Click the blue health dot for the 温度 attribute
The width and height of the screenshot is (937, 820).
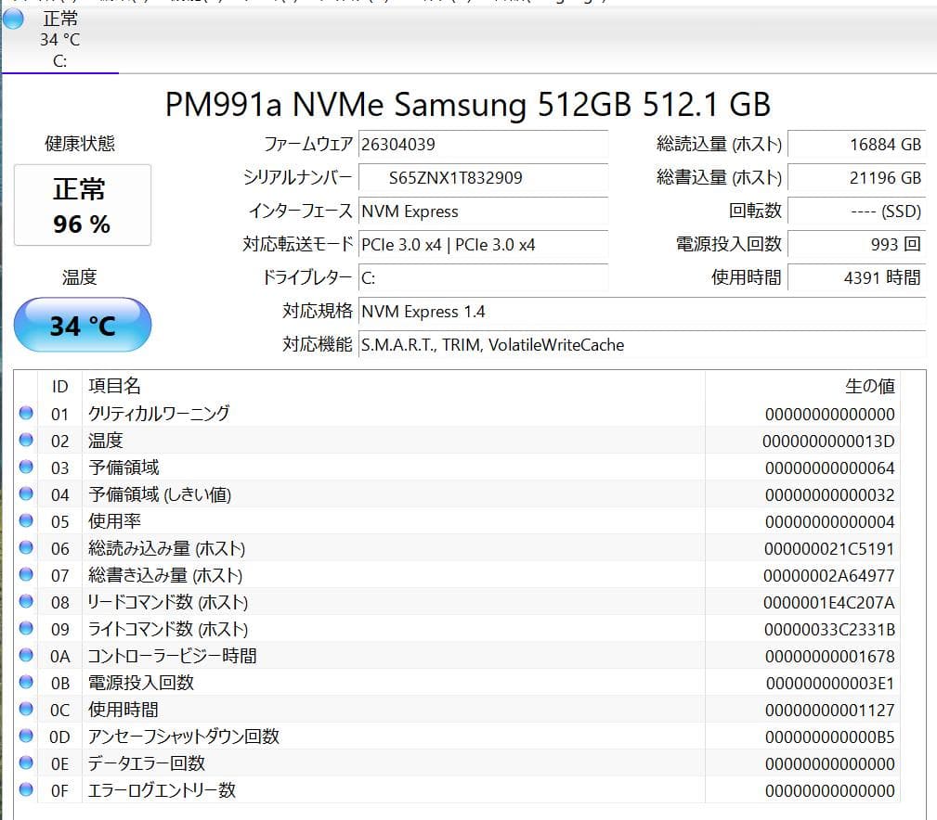[x=25, y=440]
